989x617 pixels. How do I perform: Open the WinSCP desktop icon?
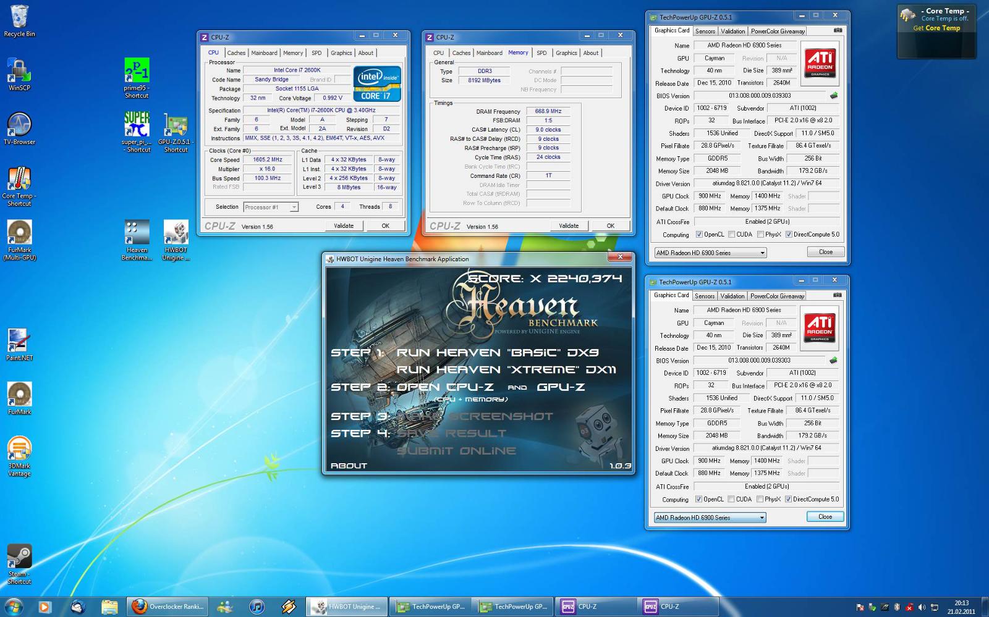[19, 75]
